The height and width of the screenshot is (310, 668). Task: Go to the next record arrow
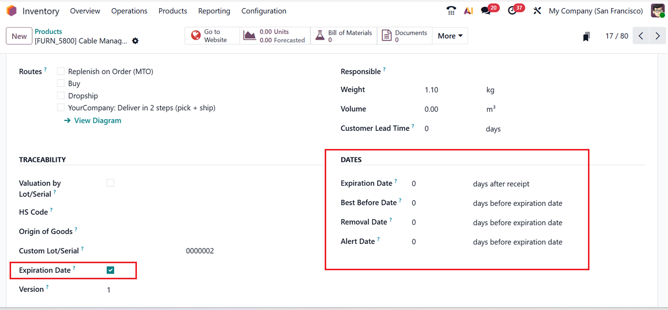pyautogui.click(x=657, y=36)
